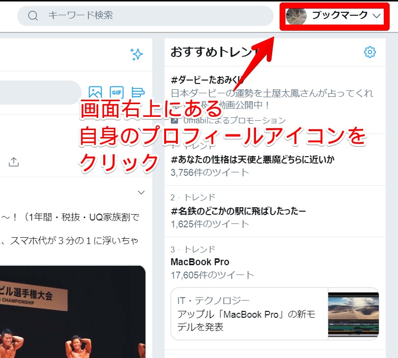Open the #ダービーたおみくじ promoted trend

point(206,80)
